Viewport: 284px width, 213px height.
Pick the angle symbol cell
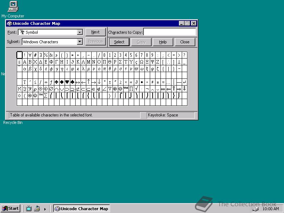pos(104,89)
